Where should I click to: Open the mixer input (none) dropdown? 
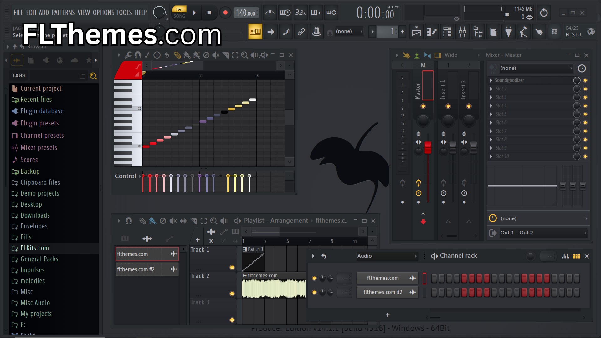click(x=536, y=68)
